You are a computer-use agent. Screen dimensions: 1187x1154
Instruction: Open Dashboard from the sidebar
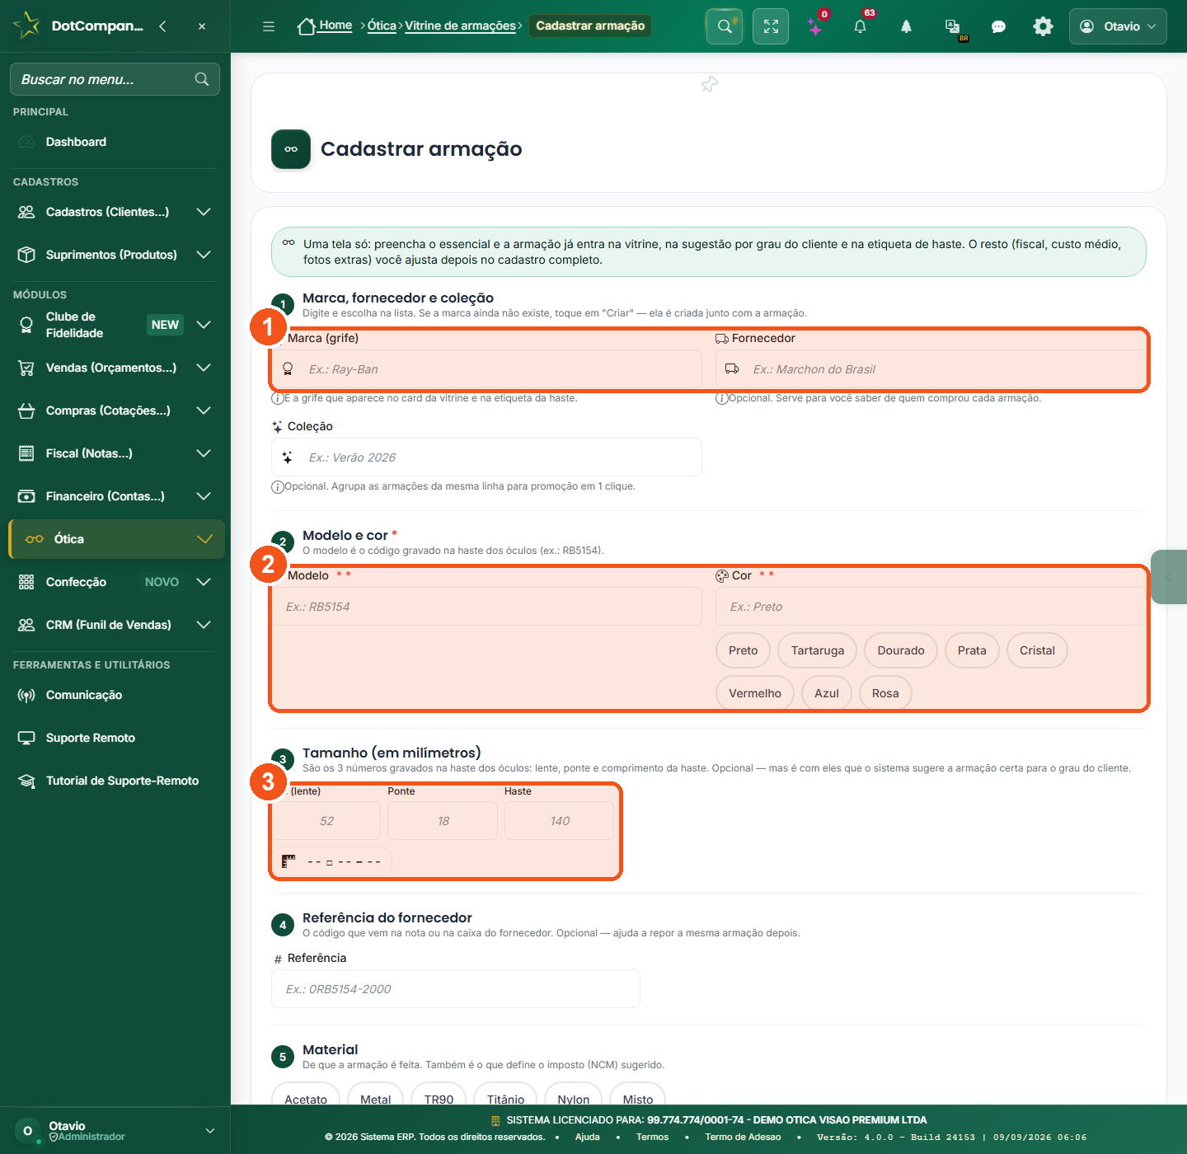[115, 142]
